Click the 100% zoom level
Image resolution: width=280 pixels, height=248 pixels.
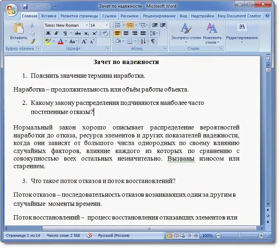tap(207, 236)
